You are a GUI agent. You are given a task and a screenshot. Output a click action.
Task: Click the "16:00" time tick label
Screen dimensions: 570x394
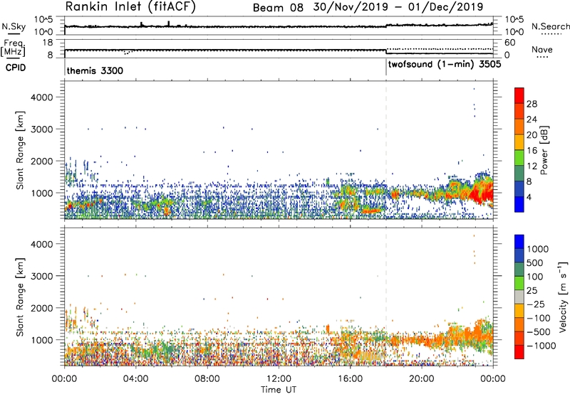350,379
